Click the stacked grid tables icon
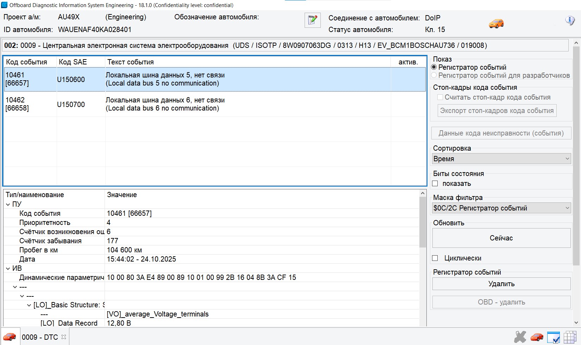 click(x=570, y=337)
